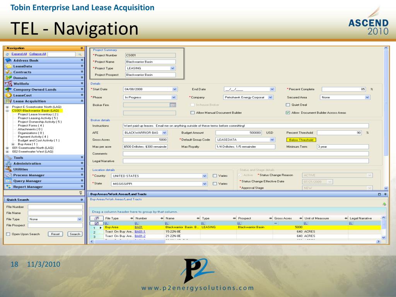Open the BA01 buy area link

(x=138, y=227)
